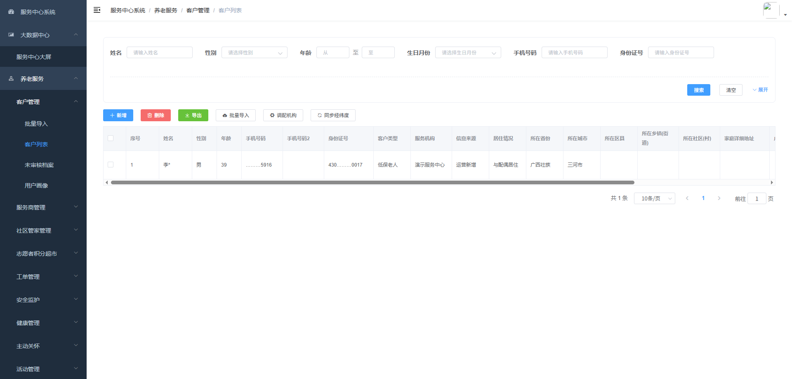Expand the 服务商管理 submenu

pyautogui.click(x=43, y=207)
